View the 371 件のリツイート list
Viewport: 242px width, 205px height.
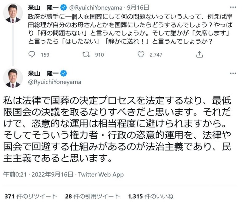(31, 196)
